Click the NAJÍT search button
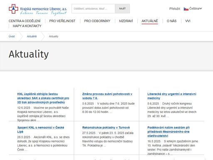213x160 pixels. (122, 9)
